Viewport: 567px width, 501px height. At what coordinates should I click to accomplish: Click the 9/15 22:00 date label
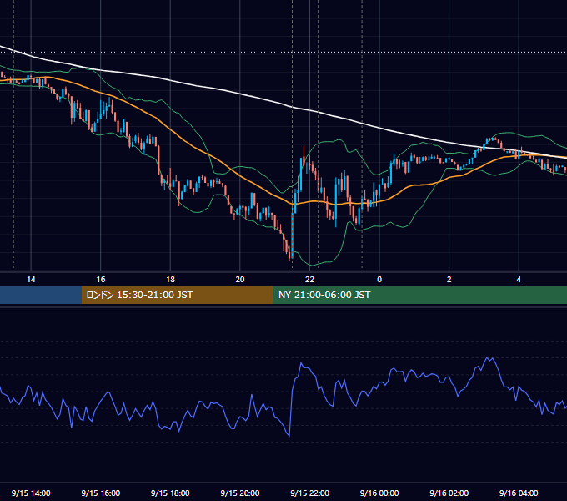tap(309, 493)
